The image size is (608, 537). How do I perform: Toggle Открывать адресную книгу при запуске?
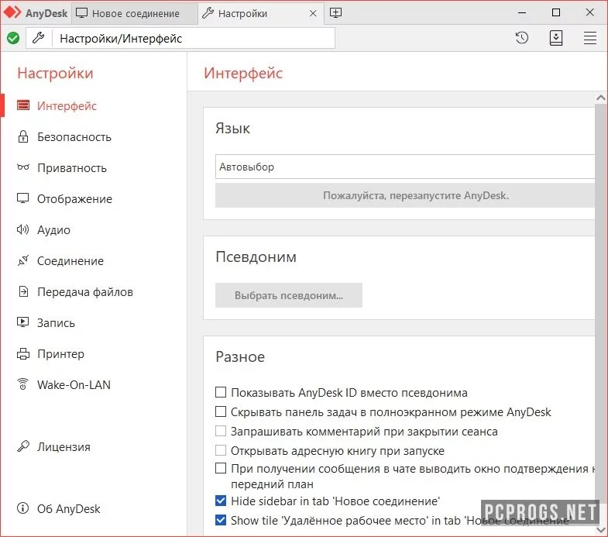221,450
